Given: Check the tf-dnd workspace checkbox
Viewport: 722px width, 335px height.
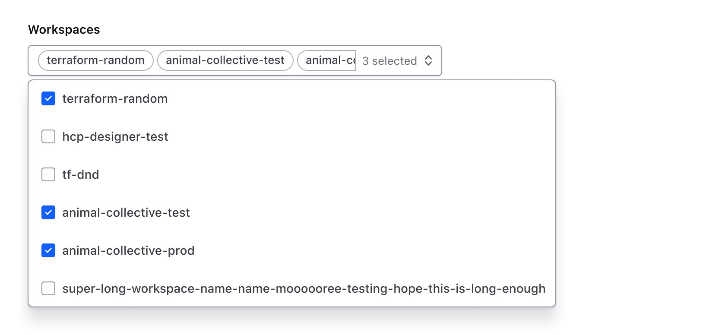Looking at the screenshot, I should coord(48,174).
